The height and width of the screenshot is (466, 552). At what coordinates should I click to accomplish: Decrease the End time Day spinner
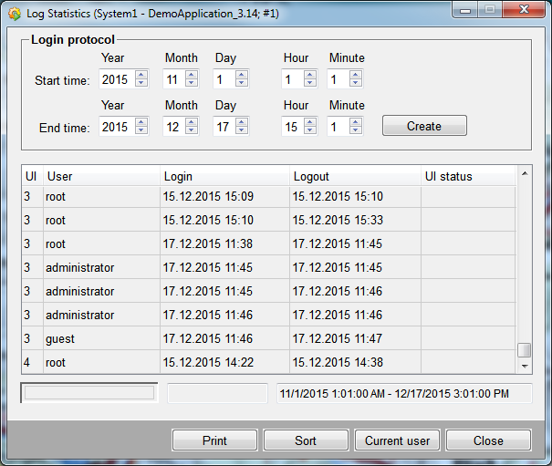click(242, 130)
